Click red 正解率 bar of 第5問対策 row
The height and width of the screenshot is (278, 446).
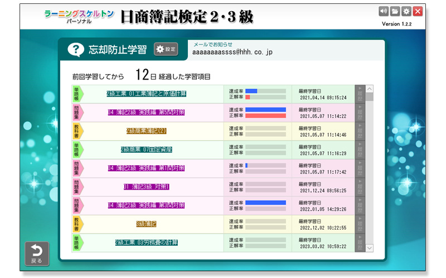(x=266, y=116)
